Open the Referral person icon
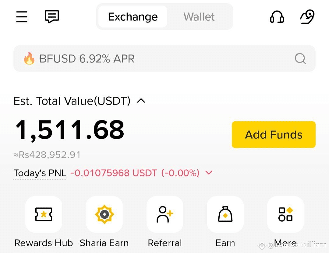The height and width of the screenshot is (253, 329). pos(165,214)
